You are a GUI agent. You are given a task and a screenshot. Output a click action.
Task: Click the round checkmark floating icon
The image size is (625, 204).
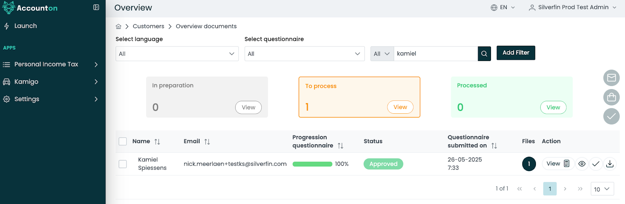pyautogui.click(x=611, y=116)
